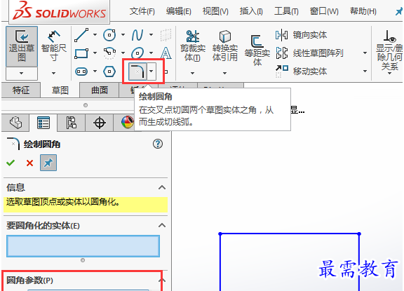Click the Convert Entities (转换实体引用) tool

[225, 46]
